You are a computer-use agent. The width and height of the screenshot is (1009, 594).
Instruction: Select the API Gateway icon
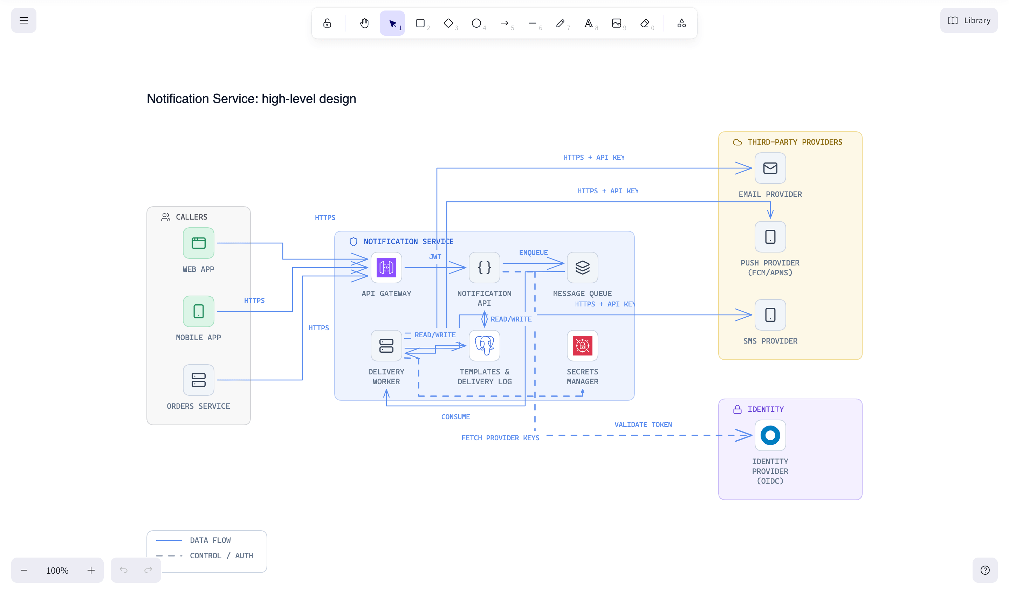[x=386, y=267]
